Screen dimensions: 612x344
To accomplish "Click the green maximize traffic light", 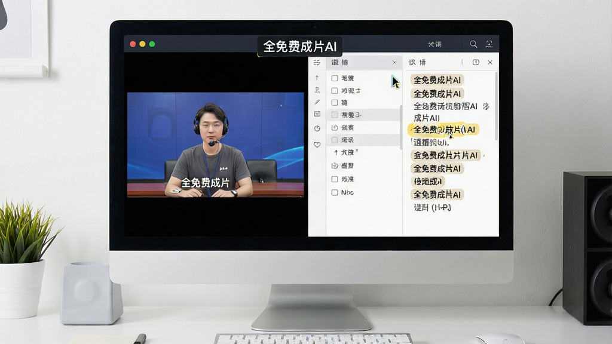I will coord(152,44).
